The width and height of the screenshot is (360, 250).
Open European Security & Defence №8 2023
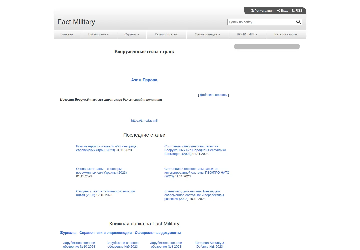[210, 245]
